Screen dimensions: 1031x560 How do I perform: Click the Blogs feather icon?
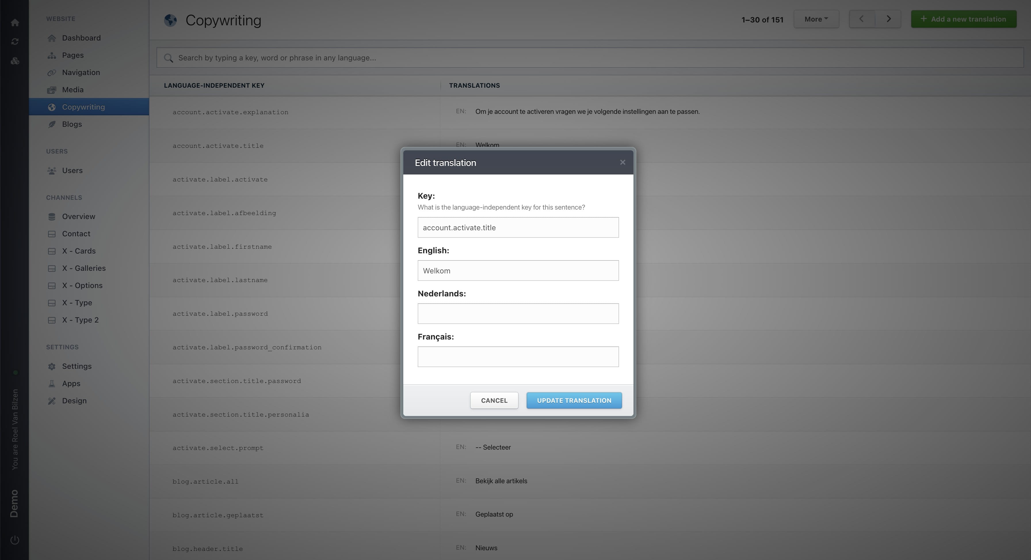[51, 124]
